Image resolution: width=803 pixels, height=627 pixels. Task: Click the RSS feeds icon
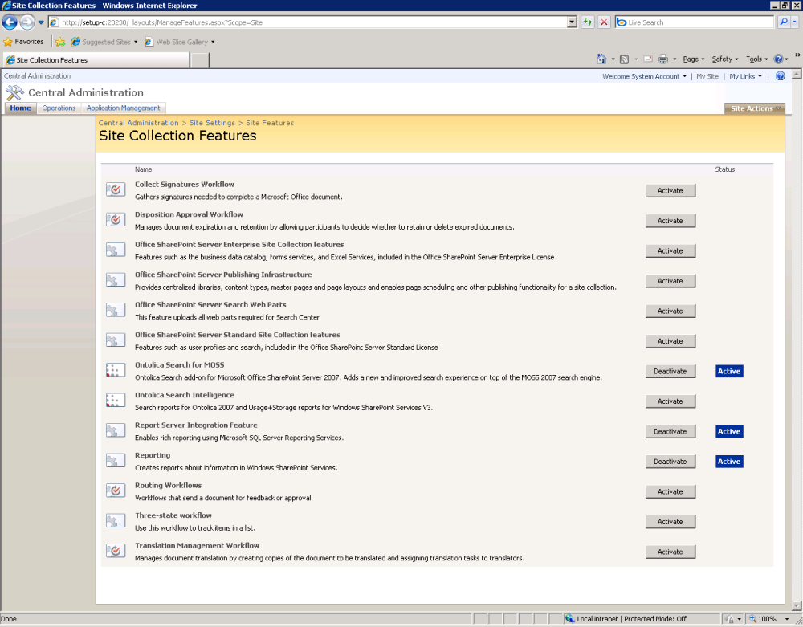point(624,59)
